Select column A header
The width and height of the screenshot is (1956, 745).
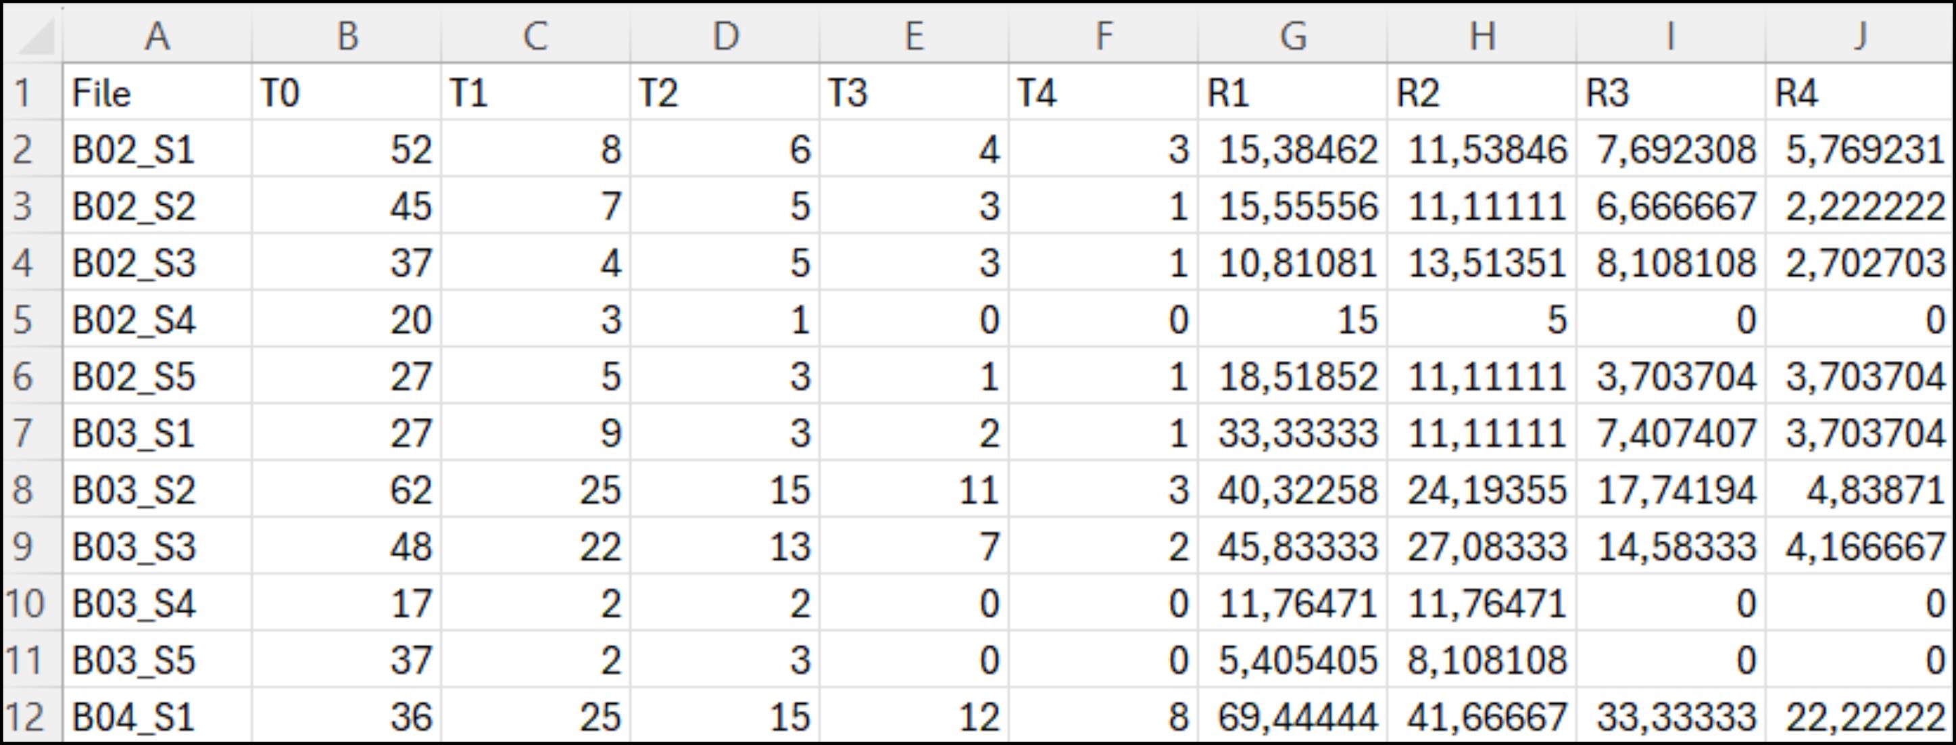157,36
